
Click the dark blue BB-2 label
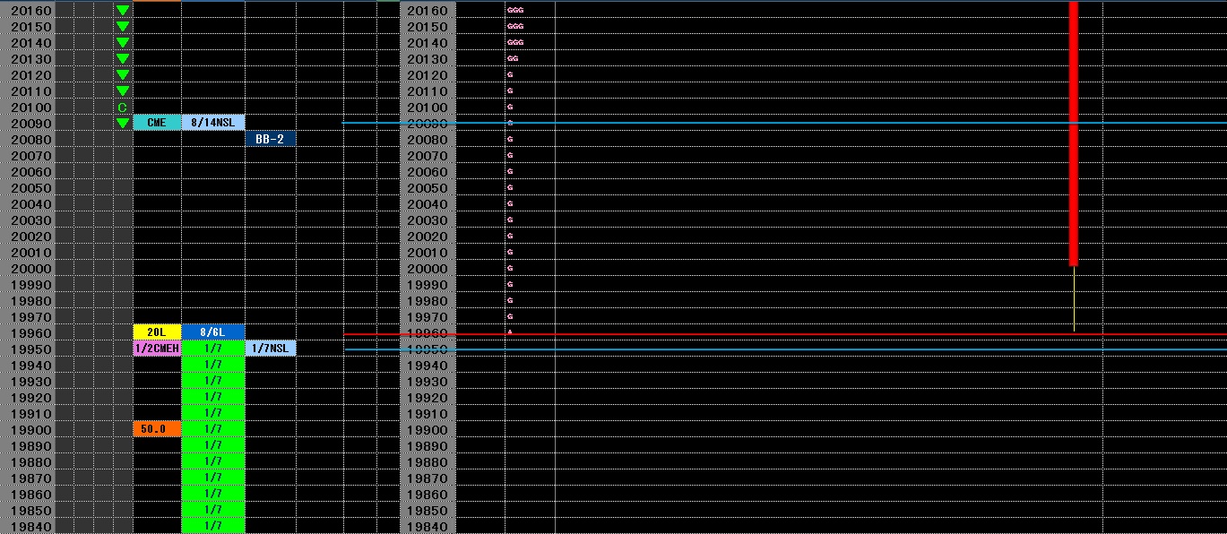point(270,139)
